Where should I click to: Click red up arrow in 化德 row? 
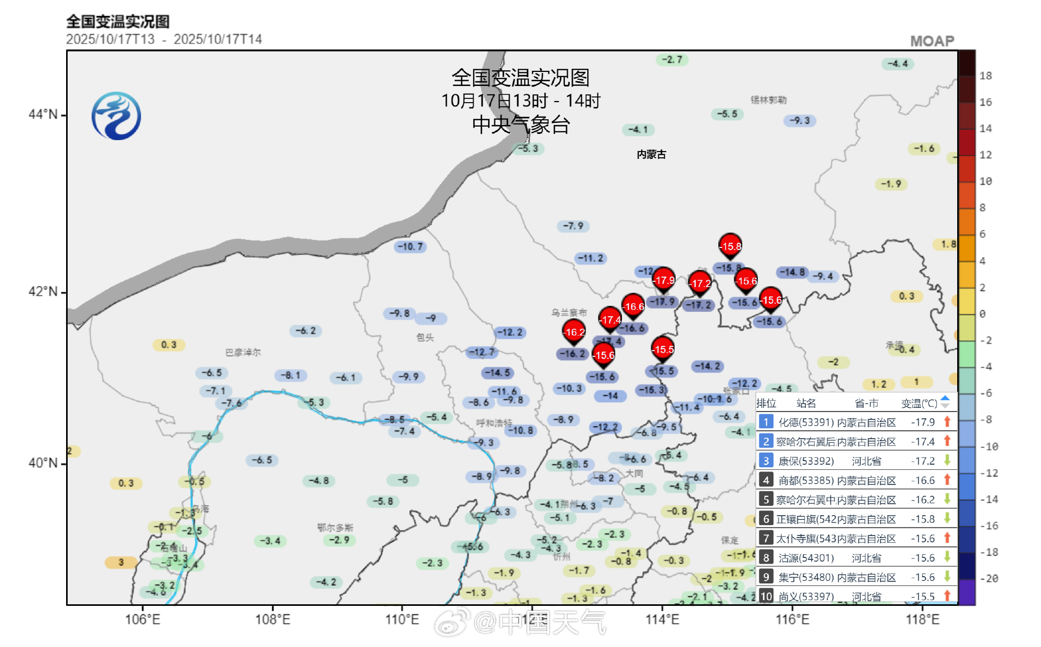(947, 421)
